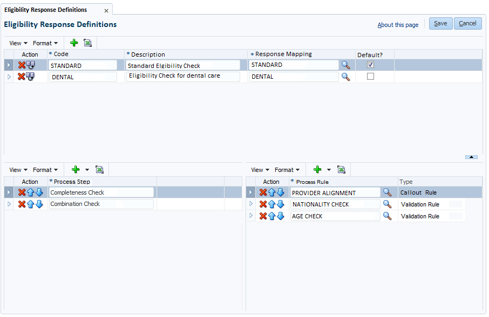Viewport: 489px width, 317px height.
Task: Collapse the upper definitions panel
Action: pyautogui.click(x=471, y=157)
